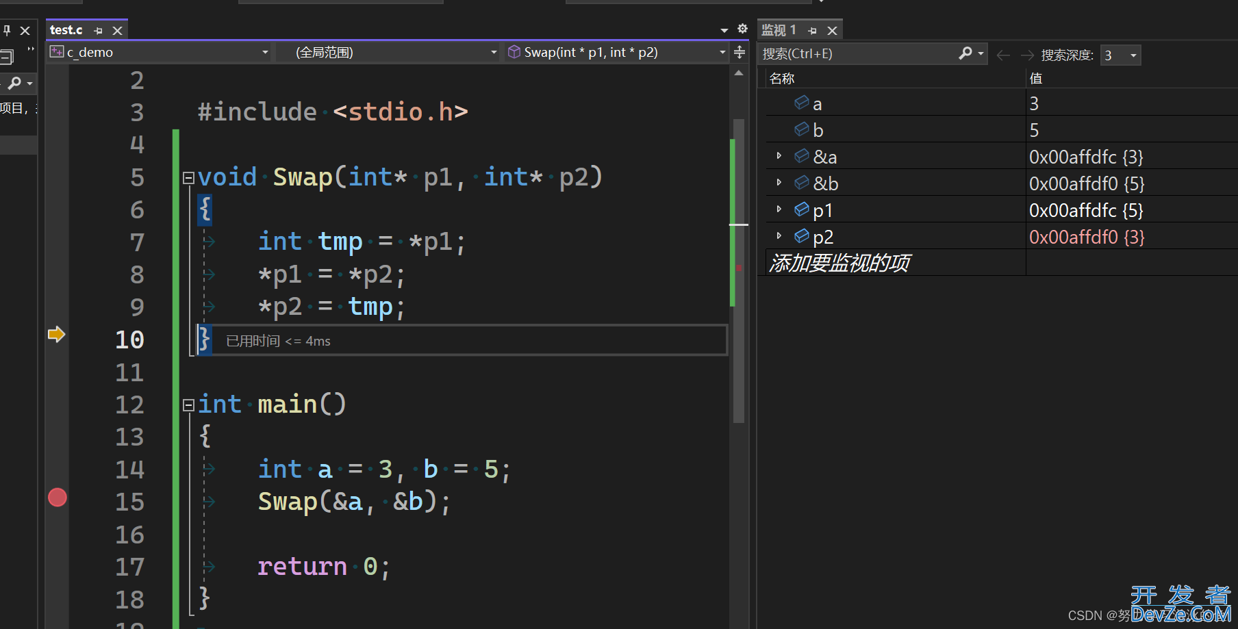Click the value 5 of variable b
Screen dimensions: 1238x629
coord(1034,130)
